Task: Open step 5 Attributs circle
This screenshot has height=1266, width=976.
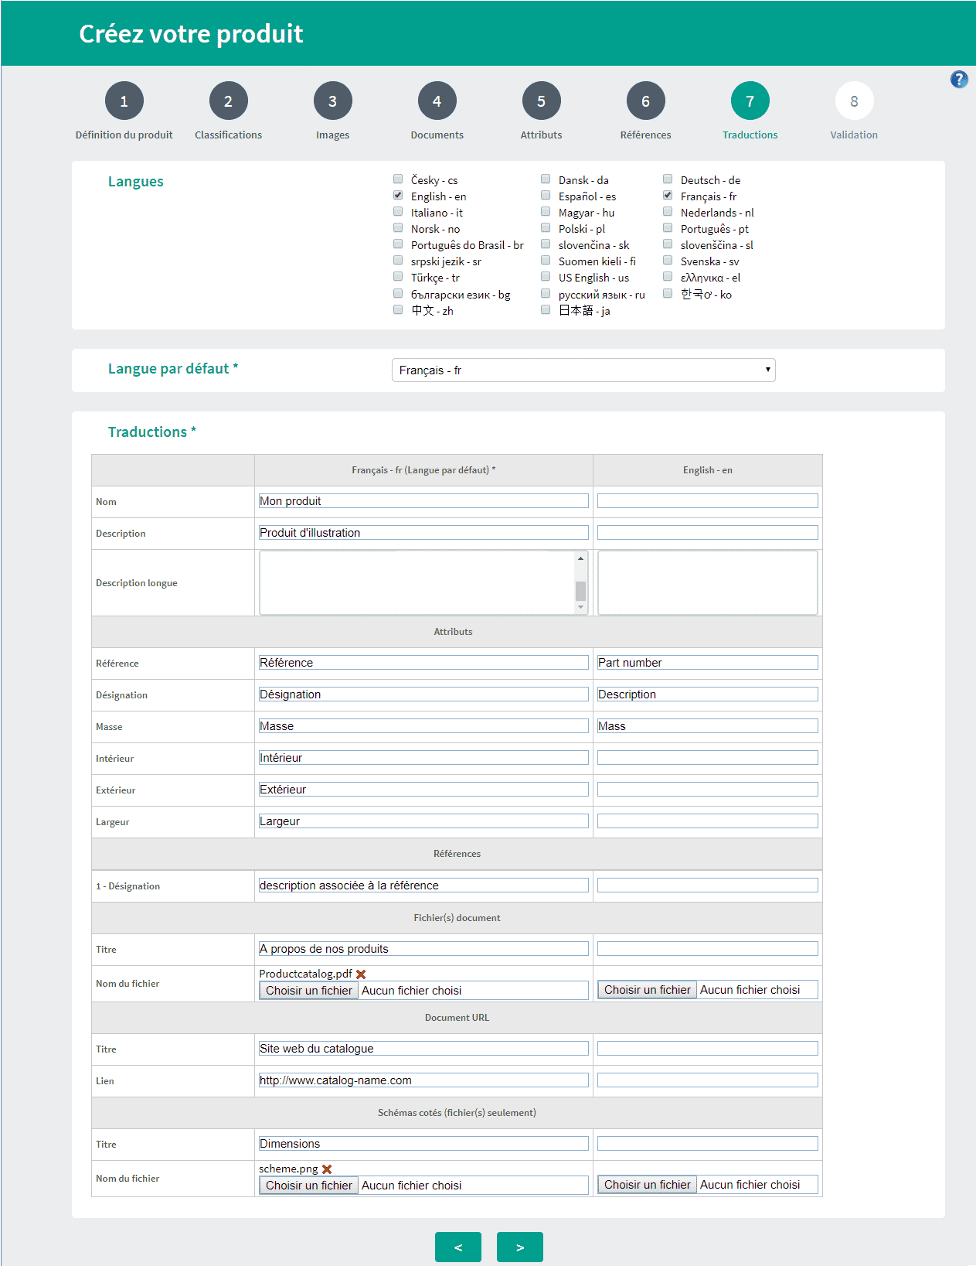Action: point(541,101)
